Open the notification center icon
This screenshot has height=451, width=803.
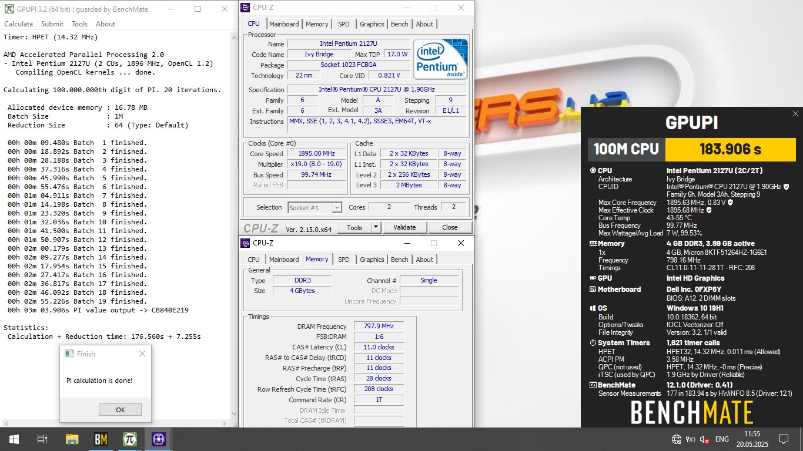pos(783,439)
